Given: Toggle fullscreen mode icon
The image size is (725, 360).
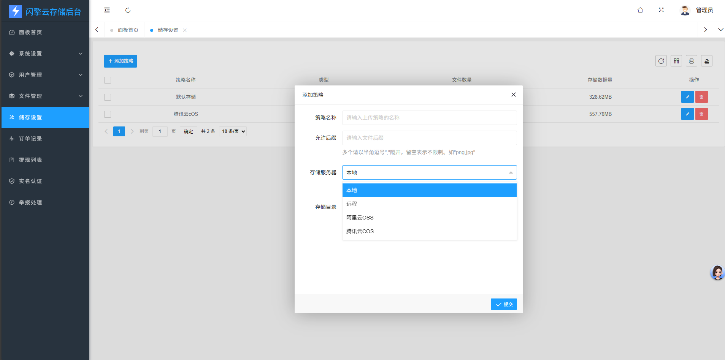Looking at the screenshot, I should click(x=661, y=10).
